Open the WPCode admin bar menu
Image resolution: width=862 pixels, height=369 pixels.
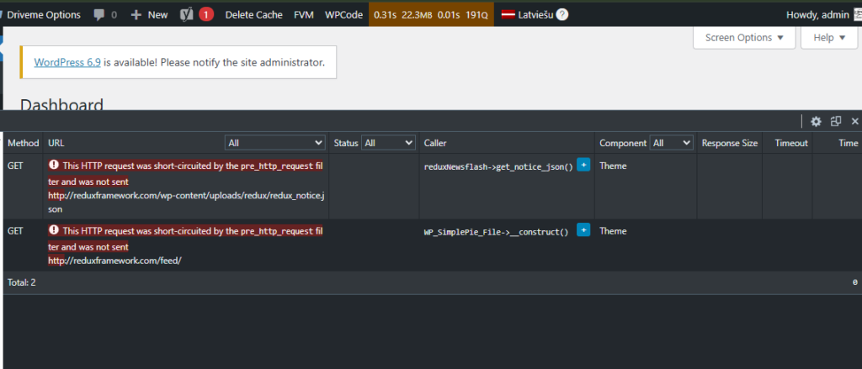343,14
